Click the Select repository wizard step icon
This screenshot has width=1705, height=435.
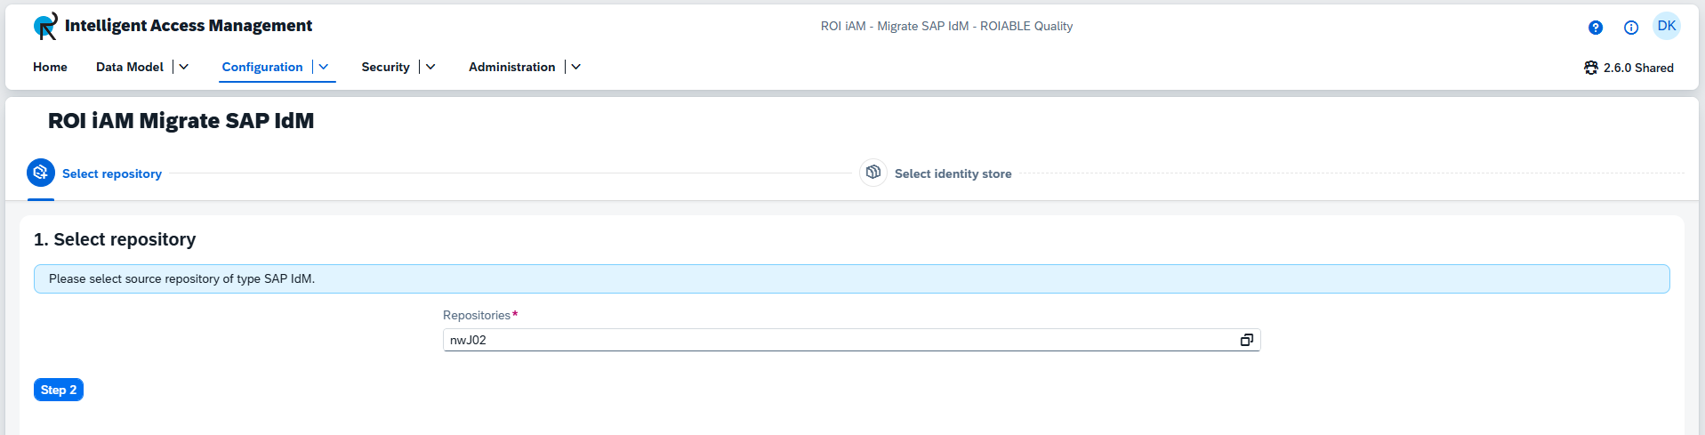[x=41, y=173]
